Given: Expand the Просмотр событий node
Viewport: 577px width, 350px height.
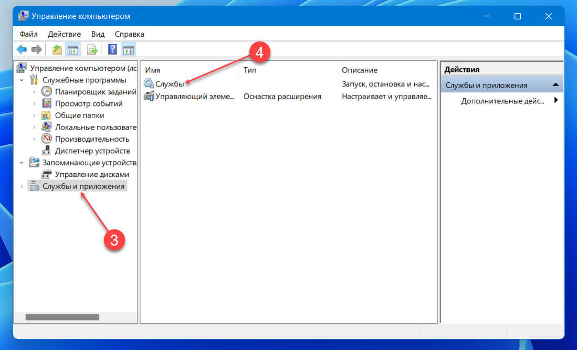Looking at the screenshot, I should click(34, 104).
